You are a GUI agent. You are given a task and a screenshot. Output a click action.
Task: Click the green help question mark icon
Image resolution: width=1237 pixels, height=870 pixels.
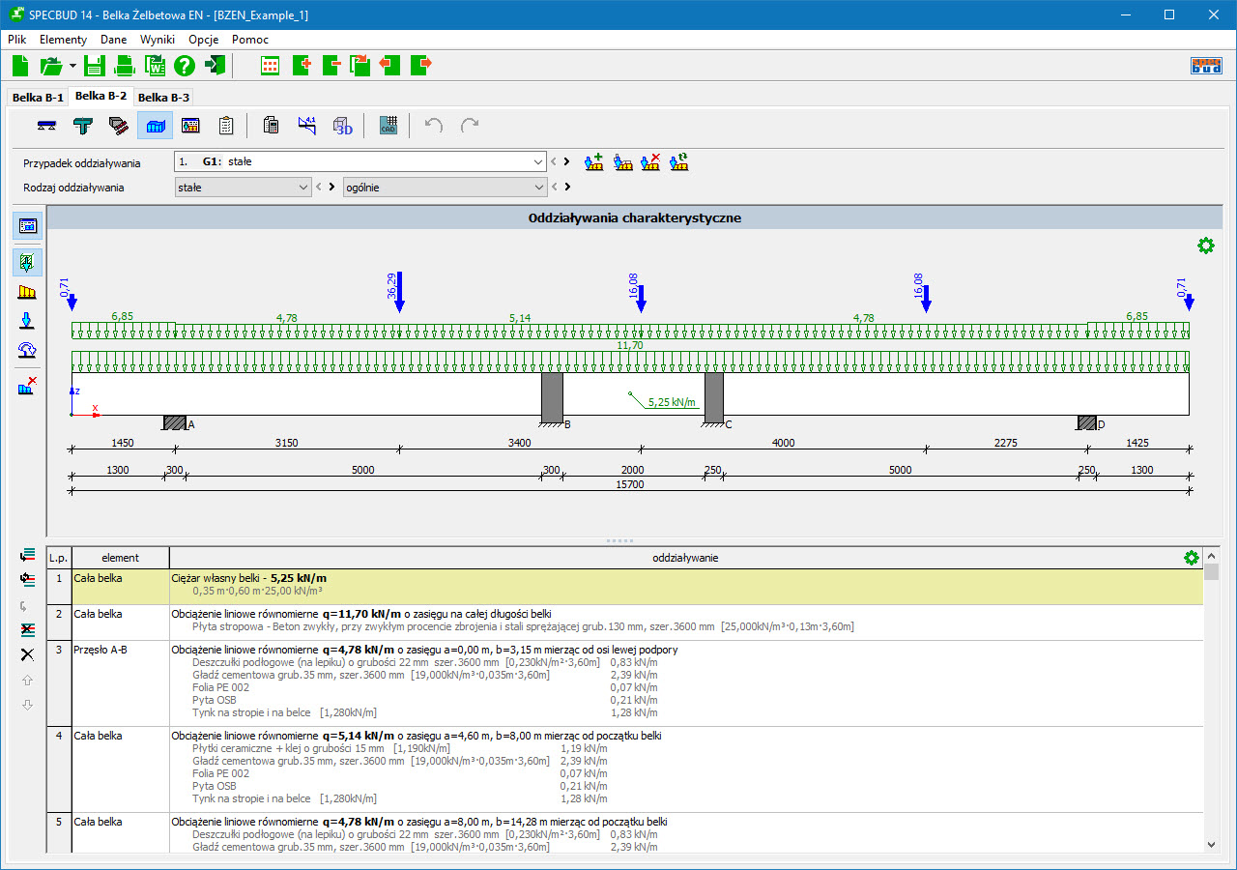pos(184,66)
